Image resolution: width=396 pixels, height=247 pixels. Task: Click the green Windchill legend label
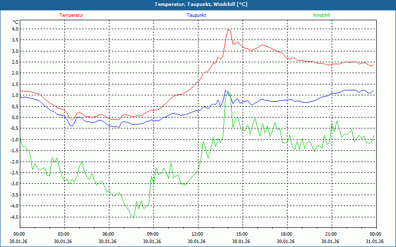[x=321, y=15]
